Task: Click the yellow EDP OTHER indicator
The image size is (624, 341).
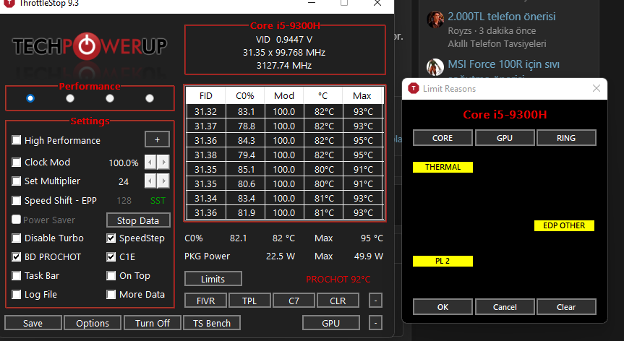Action: point(564,225)
